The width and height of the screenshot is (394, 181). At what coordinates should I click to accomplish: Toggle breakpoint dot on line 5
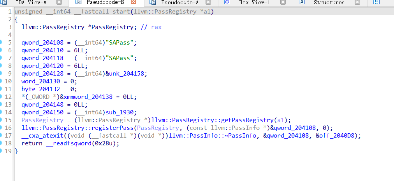coord(1,42)
